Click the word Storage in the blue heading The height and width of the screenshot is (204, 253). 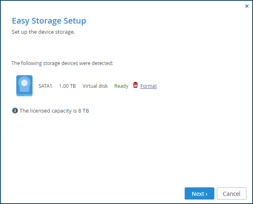click(x=46, y=21)
